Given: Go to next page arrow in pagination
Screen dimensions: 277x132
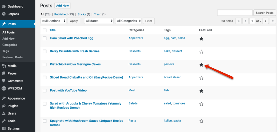Looking at the screenshot, I should (266, 21).
